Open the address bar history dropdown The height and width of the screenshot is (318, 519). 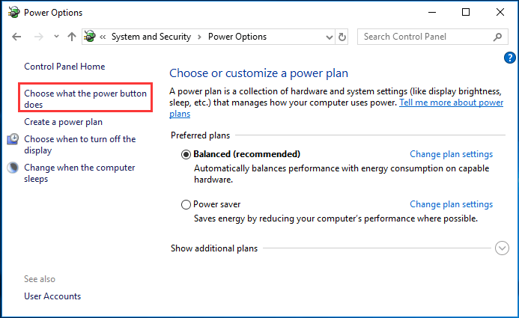click(330, 37)
